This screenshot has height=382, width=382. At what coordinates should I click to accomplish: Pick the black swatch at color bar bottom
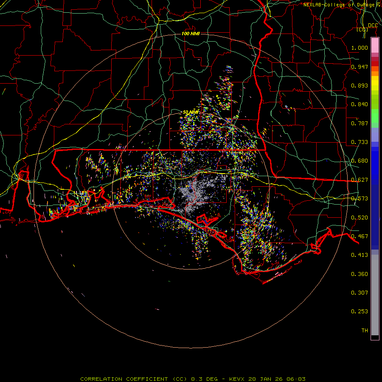tap(375, 337)
